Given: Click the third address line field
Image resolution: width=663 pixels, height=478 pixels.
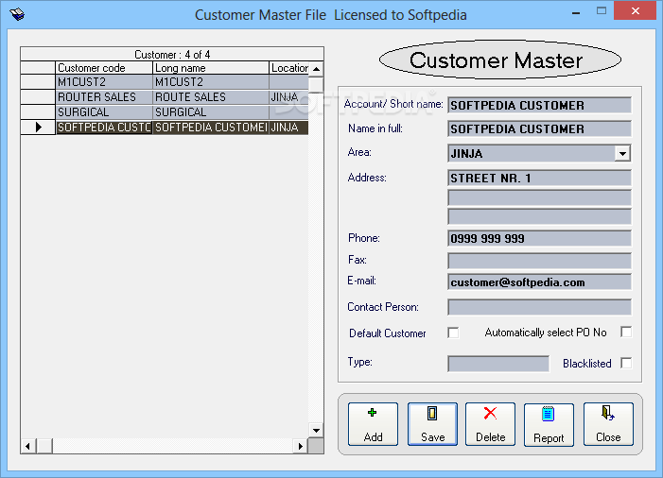Looking at the screenshot, I should tap(539, 216).
